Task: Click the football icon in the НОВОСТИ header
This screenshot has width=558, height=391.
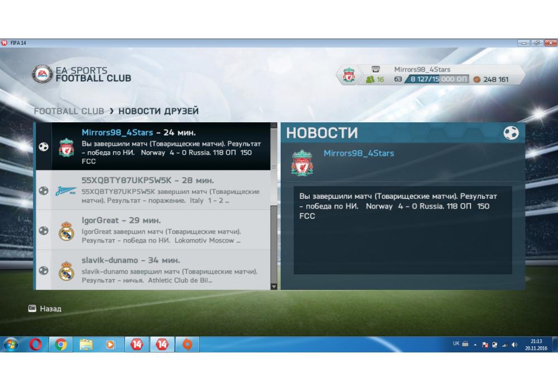Action: [511, 133]
